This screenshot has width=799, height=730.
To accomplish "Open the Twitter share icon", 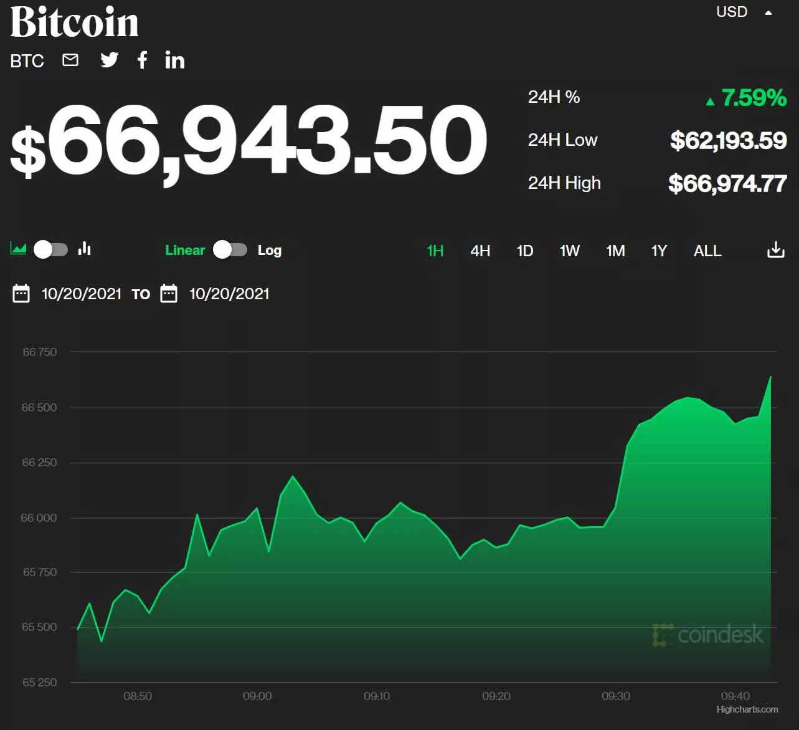I will point(110,60).
